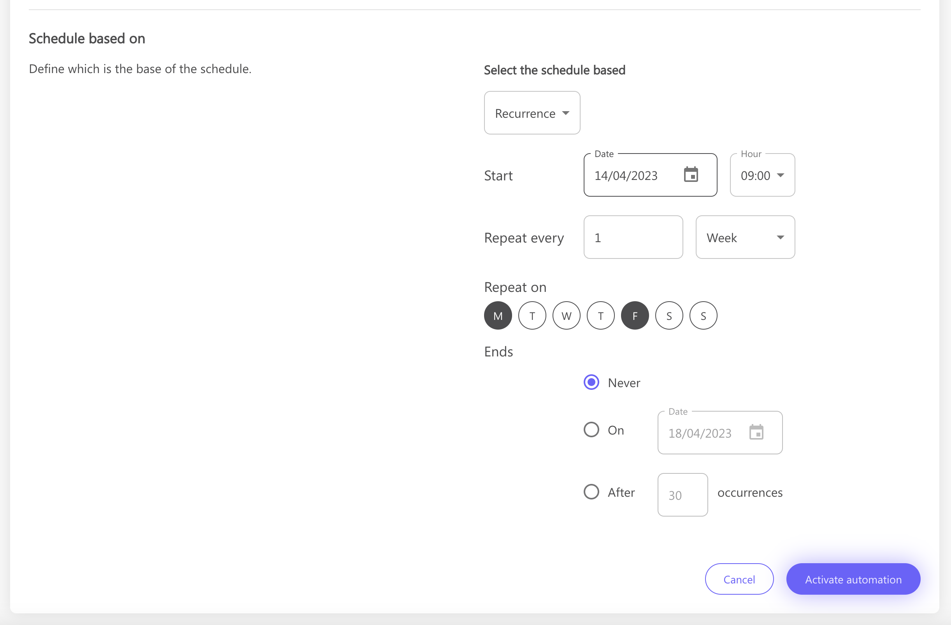Toggle Wednesday day circle
Image resolution: width=951 pixels, height=625 pixels.
[566, 315]
